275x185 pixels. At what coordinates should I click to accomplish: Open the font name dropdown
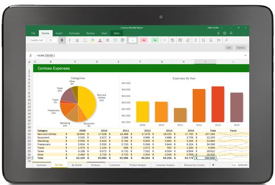(x=37, y=40)
